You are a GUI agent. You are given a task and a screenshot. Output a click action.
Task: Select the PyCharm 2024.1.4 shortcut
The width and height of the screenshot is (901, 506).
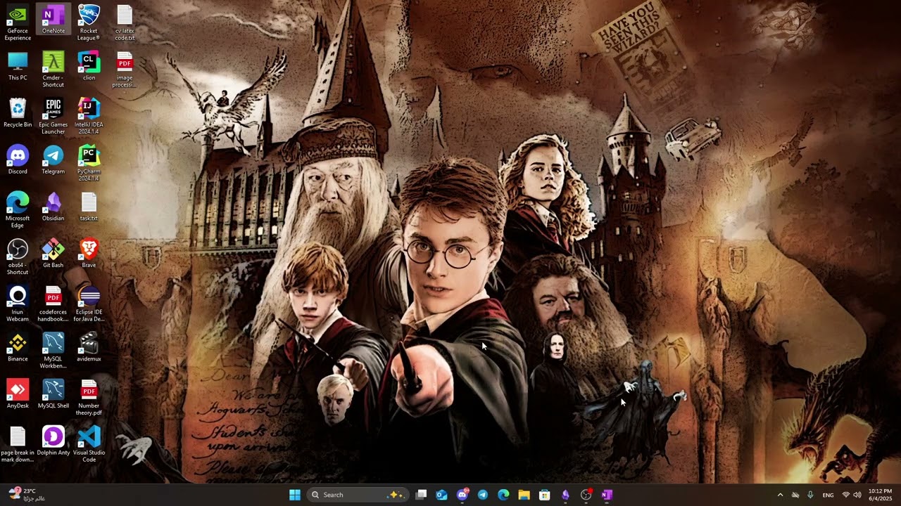(x=89, y=164)
